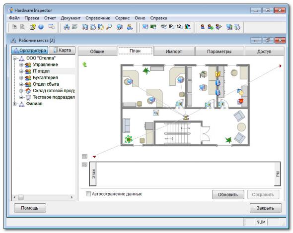Screen dimensions: 293x233
Task: Open the Сервис menu
Action: tap(122, 18)
